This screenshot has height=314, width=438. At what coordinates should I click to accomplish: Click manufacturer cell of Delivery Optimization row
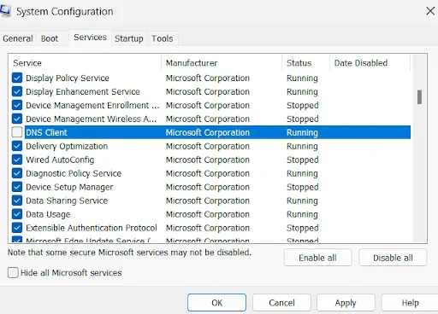pos(208,146)
